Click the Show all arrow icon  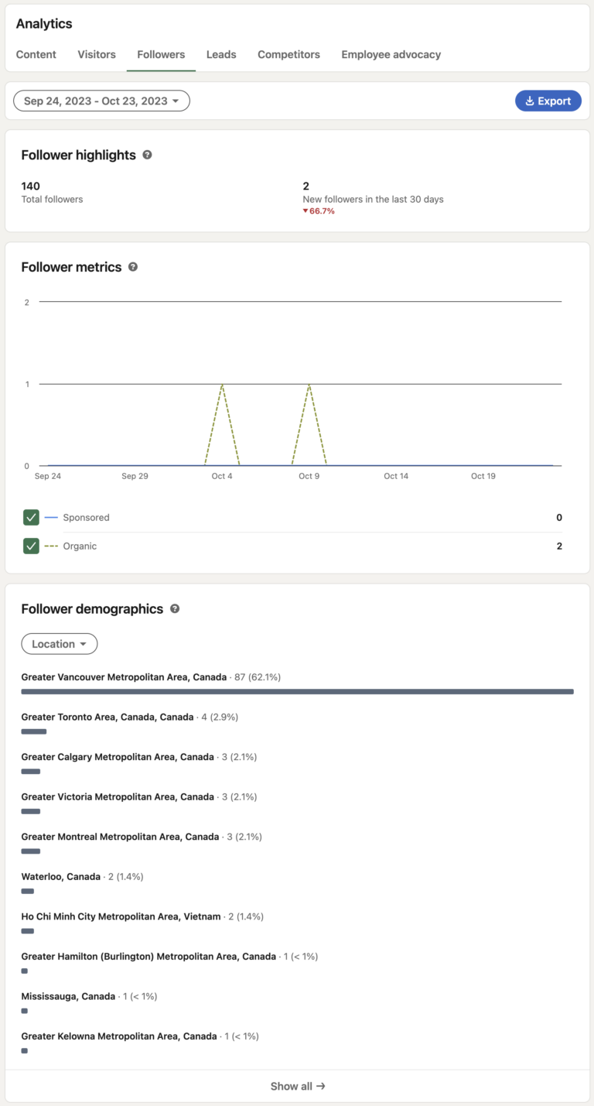pos(323,1086)
